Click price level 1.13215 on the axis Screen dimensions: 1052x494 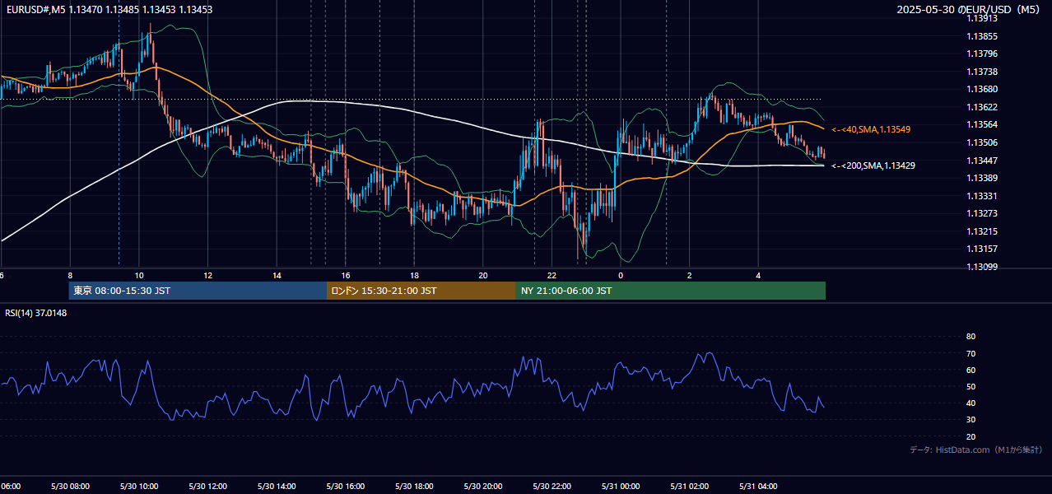pyautogui.click(x=982, y=231)
